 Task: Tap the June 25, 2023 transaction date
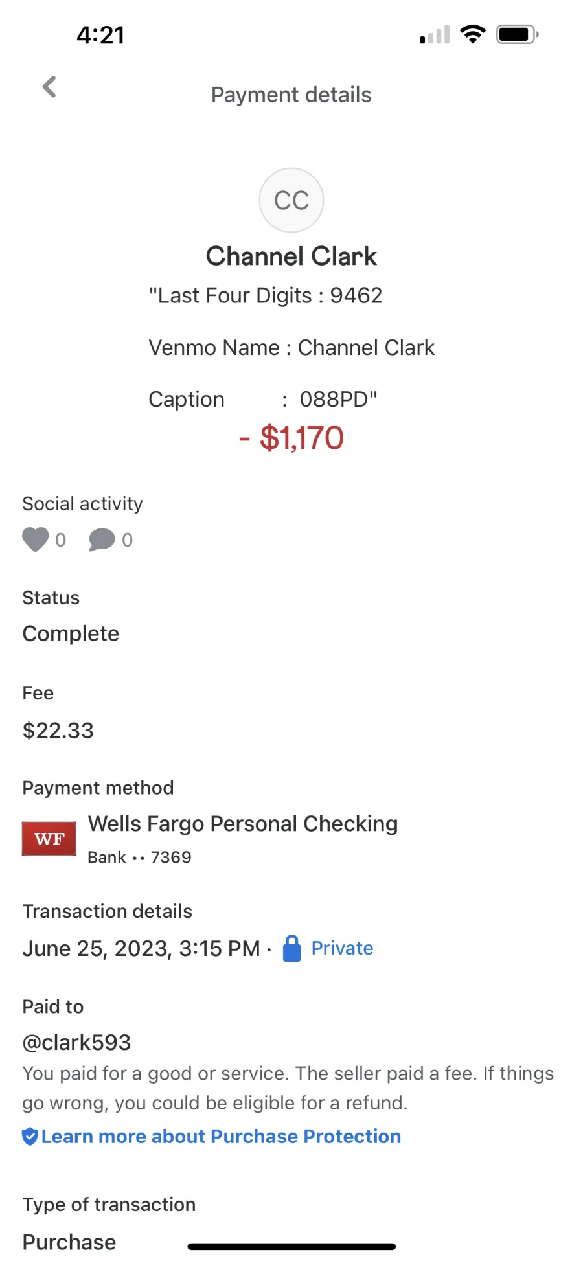(141, 949)
